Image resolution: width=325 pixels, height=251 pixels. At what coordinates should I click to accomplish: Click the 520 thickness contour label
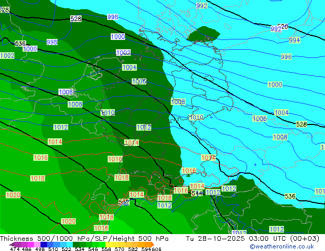click(283, 26)
